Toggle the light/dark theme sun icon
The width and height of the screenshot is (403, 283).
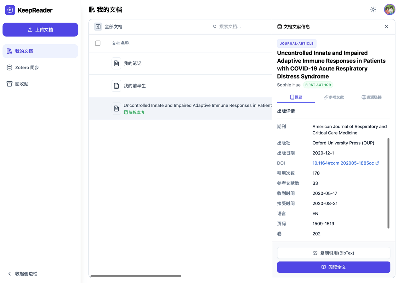373,9
